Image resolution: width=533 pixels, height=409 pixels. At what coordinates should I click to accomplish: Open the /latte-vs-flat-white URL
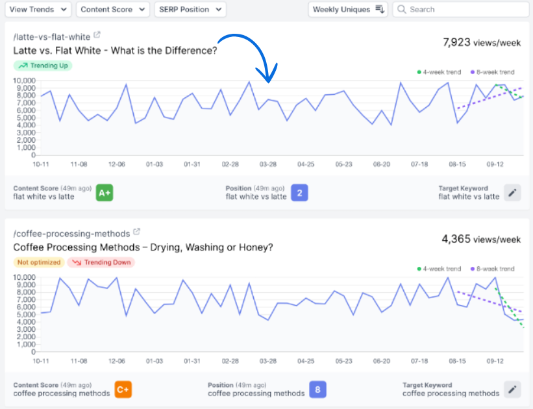pyautogui.click(x=52, y=36)
